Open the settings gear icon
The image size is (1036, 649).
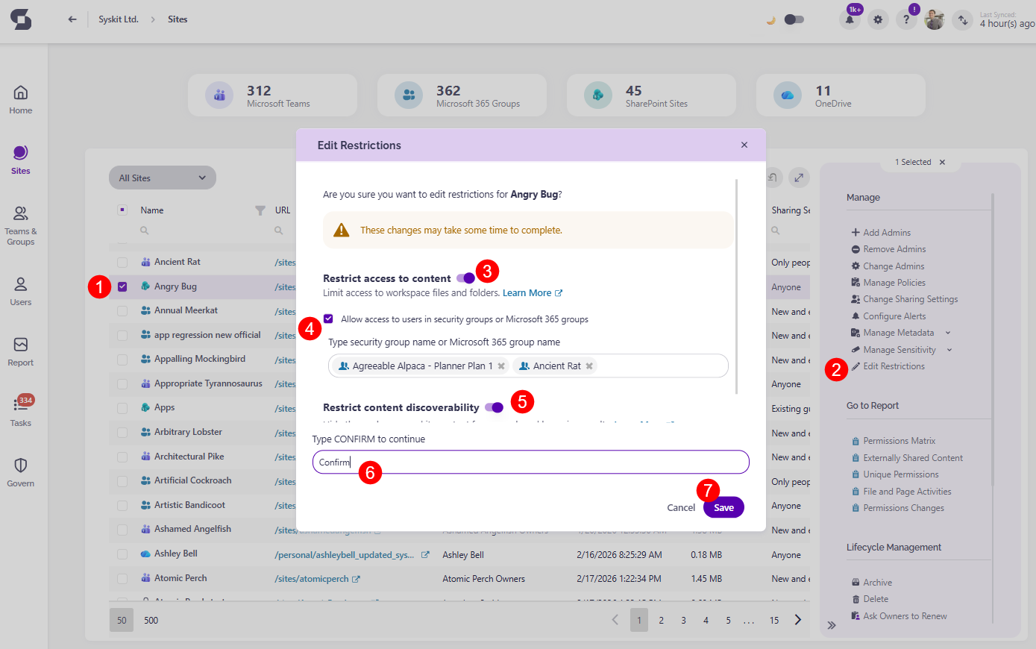pyautogui.click(x=878, y=20)
